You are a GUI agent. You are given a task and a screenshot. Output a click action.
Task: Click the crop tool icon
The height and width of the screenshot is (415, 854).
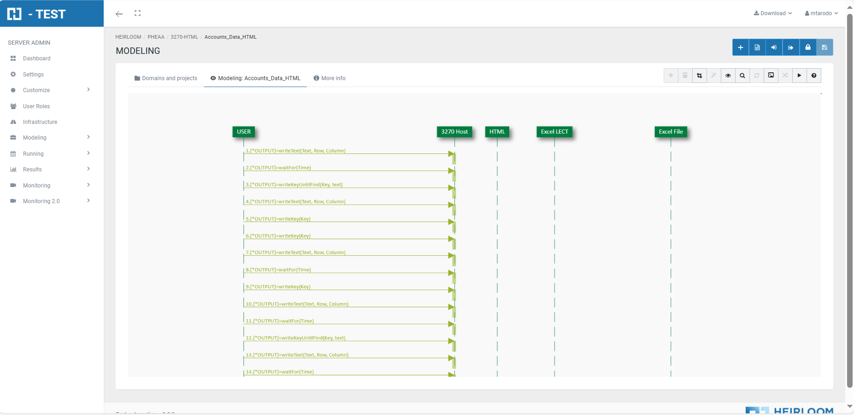tap(699, 76)
